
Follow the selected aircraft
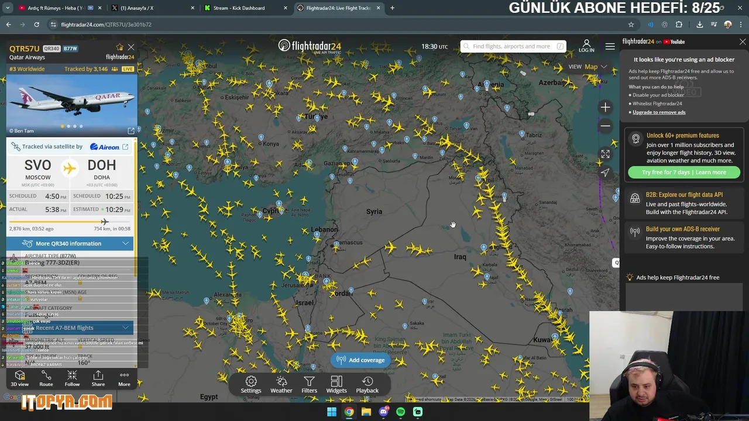click(x=72, y=378)
